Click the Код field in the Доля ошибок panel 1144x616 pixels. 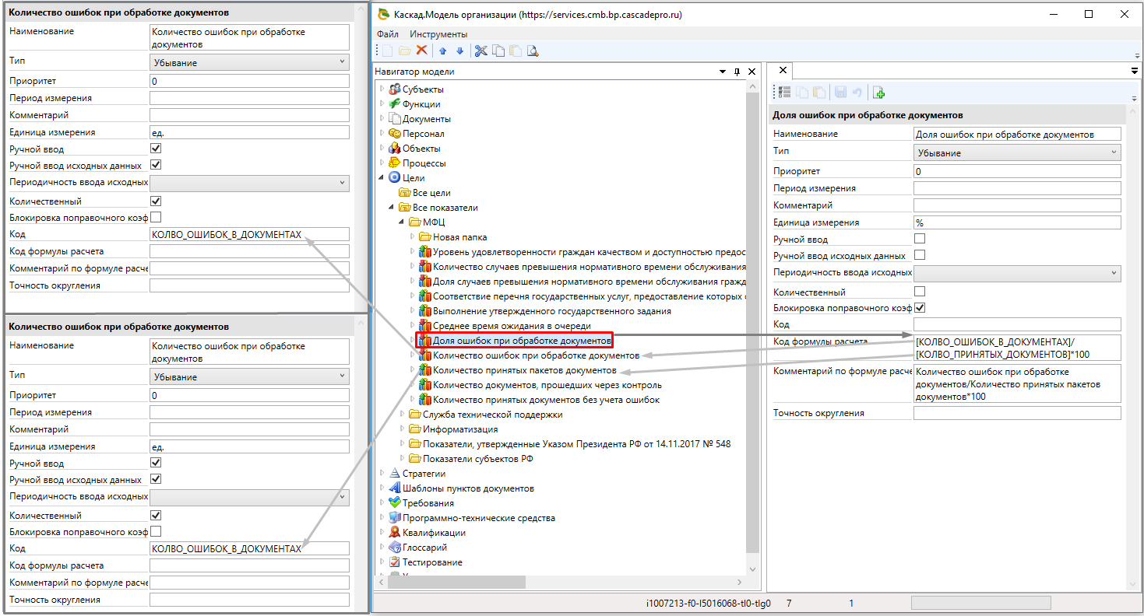coord(1017,324)
